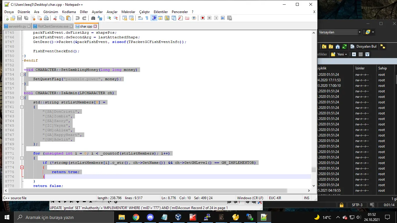The image size is (397, 223).
Task: Click the Save All toolbar icon
Action: pos(26,18)
